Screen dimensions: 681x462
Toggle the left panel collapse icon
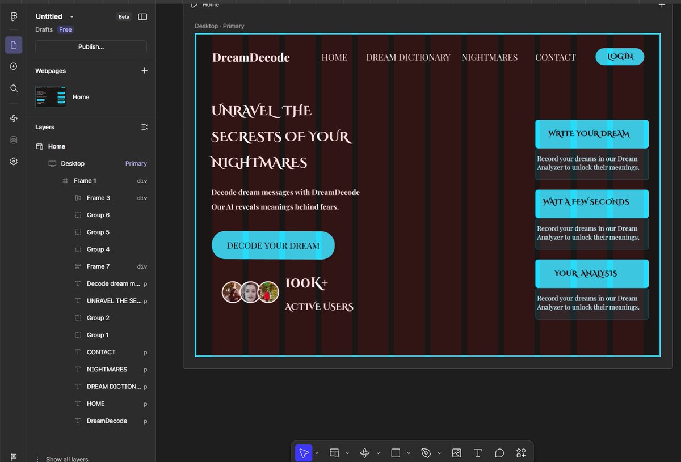pos(142,17)
